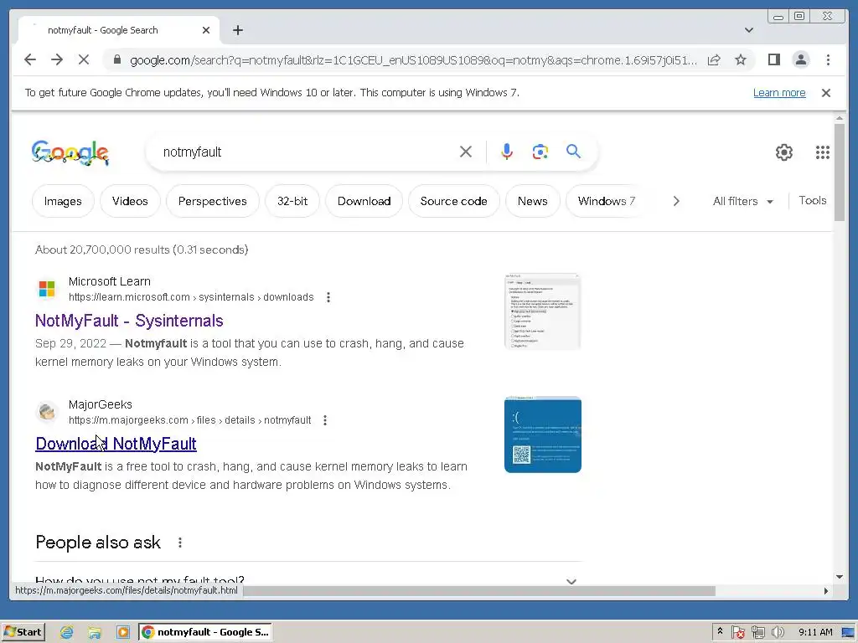858x643 pixels.
Task: Bookmark this tab with the star icon
Action: click(x=741, y=59)
